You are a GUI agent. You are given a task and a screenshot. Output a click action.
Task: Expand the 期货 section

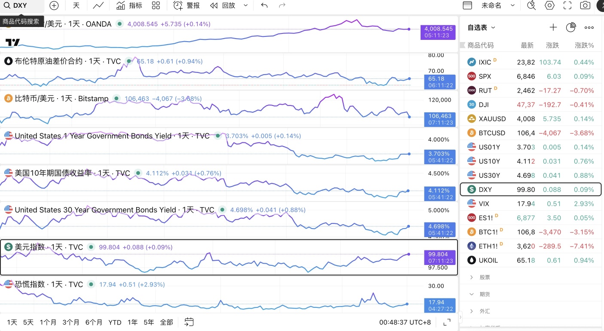point(485,294)
